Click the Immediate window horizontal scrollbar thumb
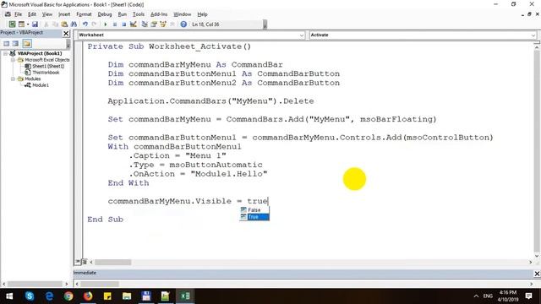Image resolution: width=541 pixels, height=304 pixels. pyautogui.click(x=100, y=284)
